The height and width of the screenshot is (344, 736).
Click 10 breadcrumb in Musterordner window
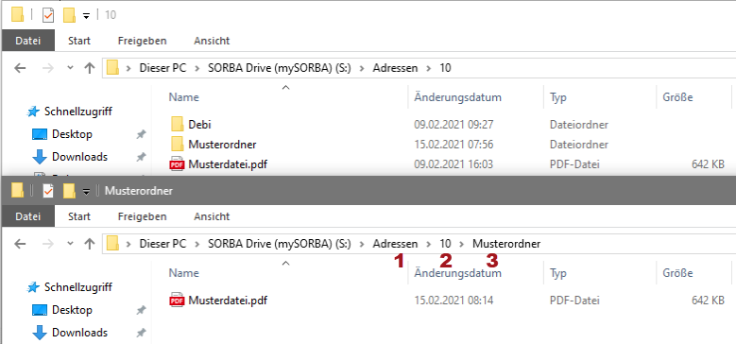coord(445,244)
